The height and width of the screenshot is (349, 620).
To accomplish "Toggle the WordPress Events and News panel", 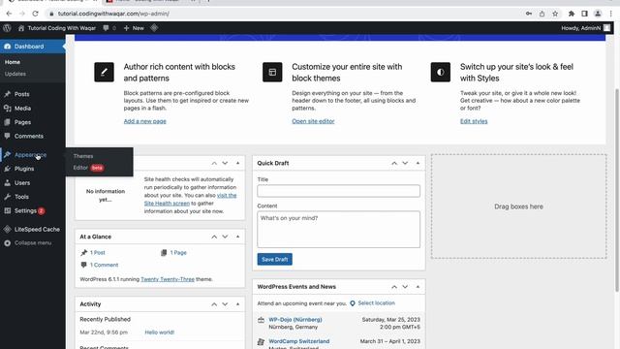I will coord(418,287).
